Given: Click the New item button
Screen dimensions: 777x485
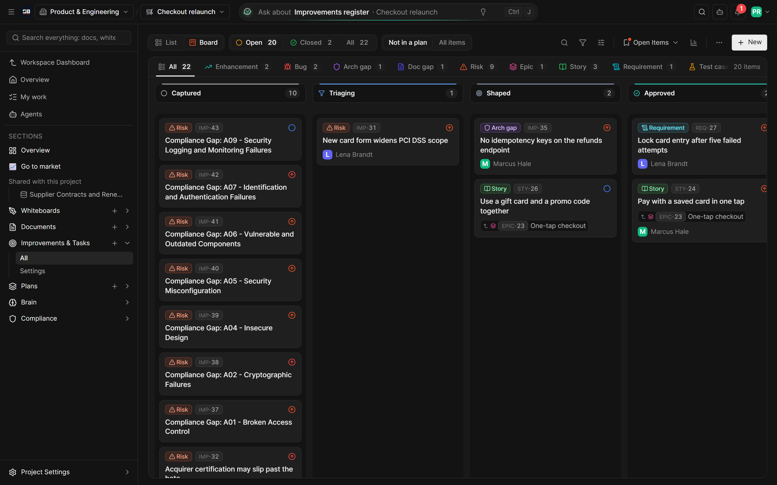Looking at the screenshot, I should point(749,43).
